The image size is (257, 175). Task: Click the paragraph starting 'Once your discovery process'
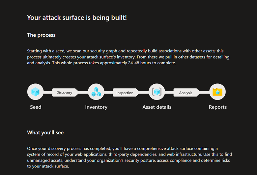pyautogui.click(x=129, y=157)
